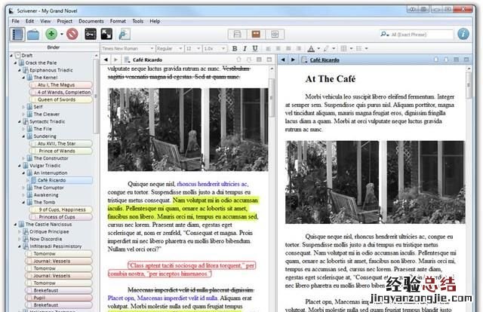Open the Documents menu

click(x=91, y=21)
